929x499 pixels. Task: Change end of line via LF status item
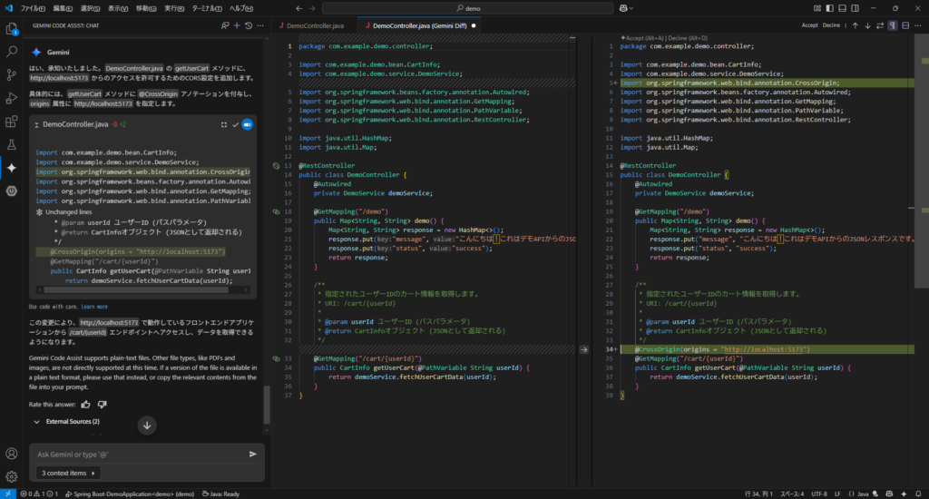(837, 494)
